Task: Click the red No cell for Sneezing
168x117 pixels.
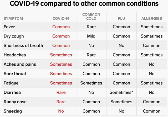Action: tap(61, 111)
